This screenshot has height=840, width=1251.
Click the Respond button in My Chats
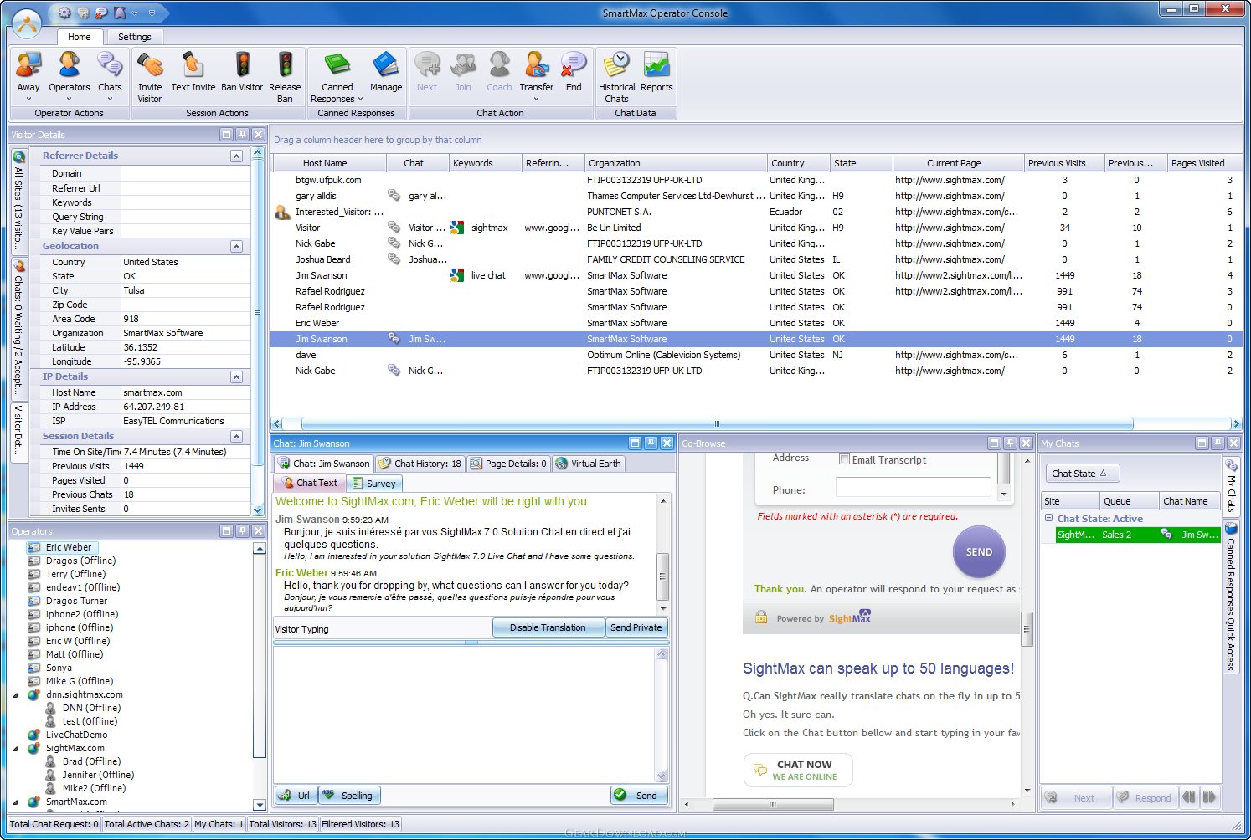pyautogui.click(x=1145, y=797)
